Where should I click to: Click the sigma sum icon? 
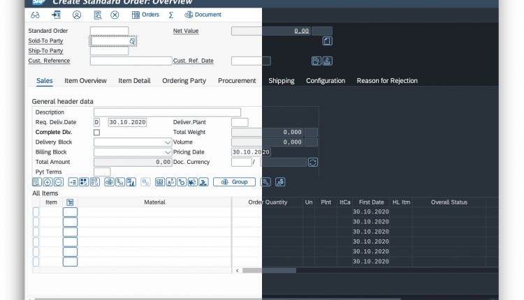point(171,15)
